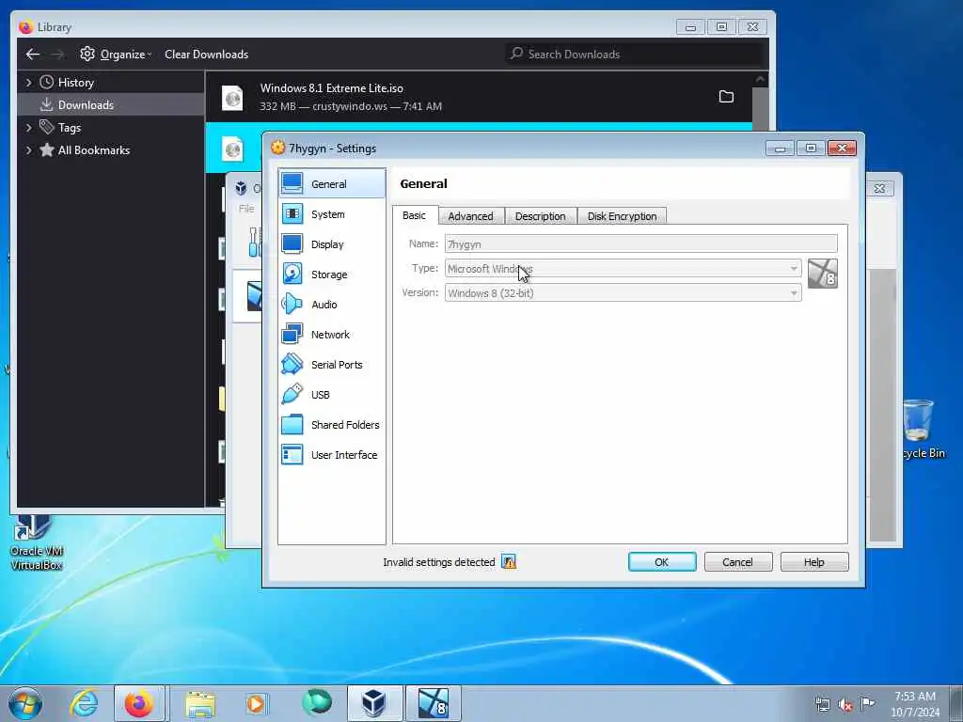Open the Version dropdown Windows 8 (32-bit)
Image resolution: width=963 pixels, height=722 pixels.
tap(623, 293)
